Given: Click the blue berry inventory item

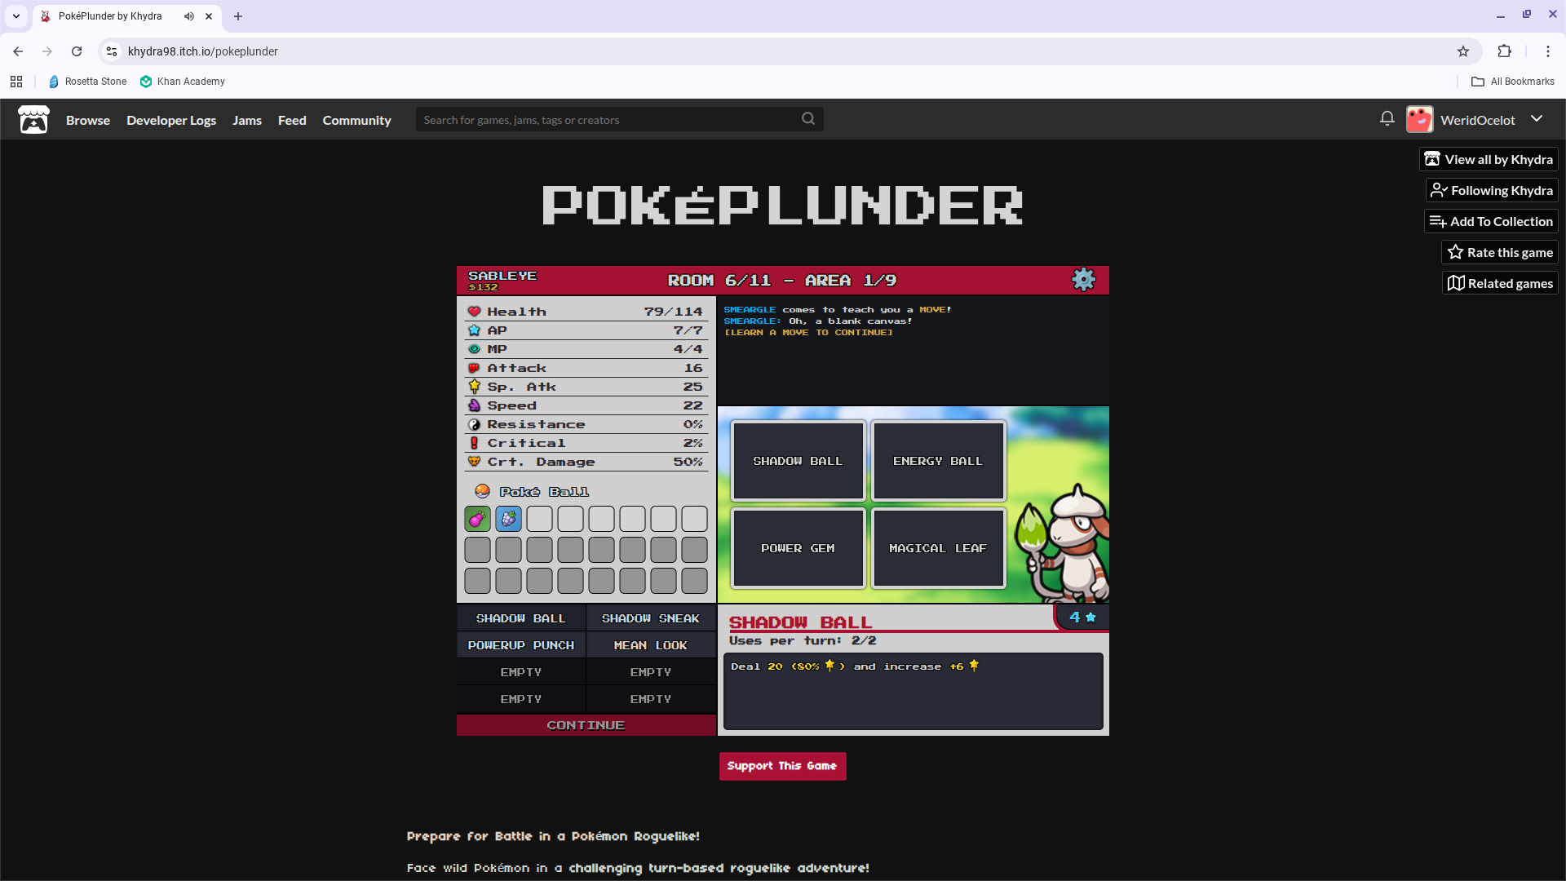Looking at the screenshot, I should click(x=508, y=519).
